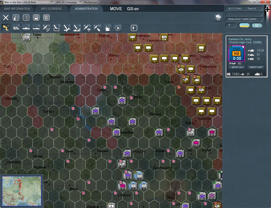Click the Tartu town label on map
Viewport: 271px width, 208px height.
(x=47, y=111)
